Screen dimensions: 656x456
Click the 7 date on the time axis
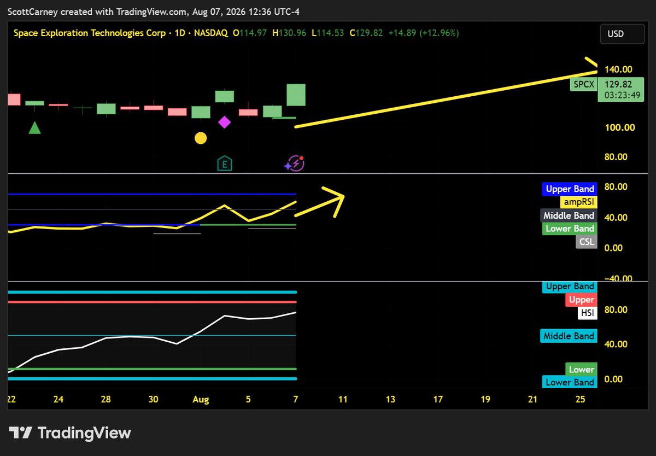(296, 400)
